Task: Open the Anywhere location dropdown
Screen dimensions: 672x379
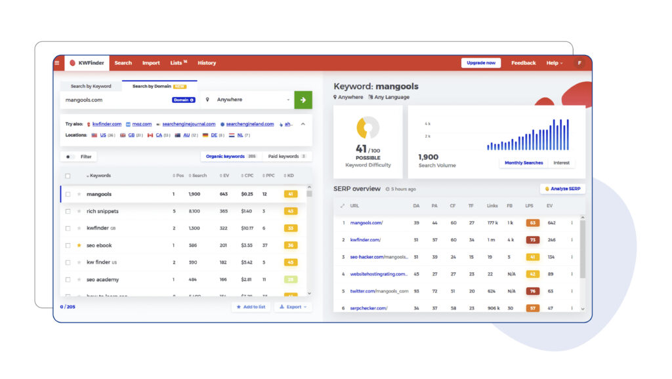Action: click(x=249, y=100)
